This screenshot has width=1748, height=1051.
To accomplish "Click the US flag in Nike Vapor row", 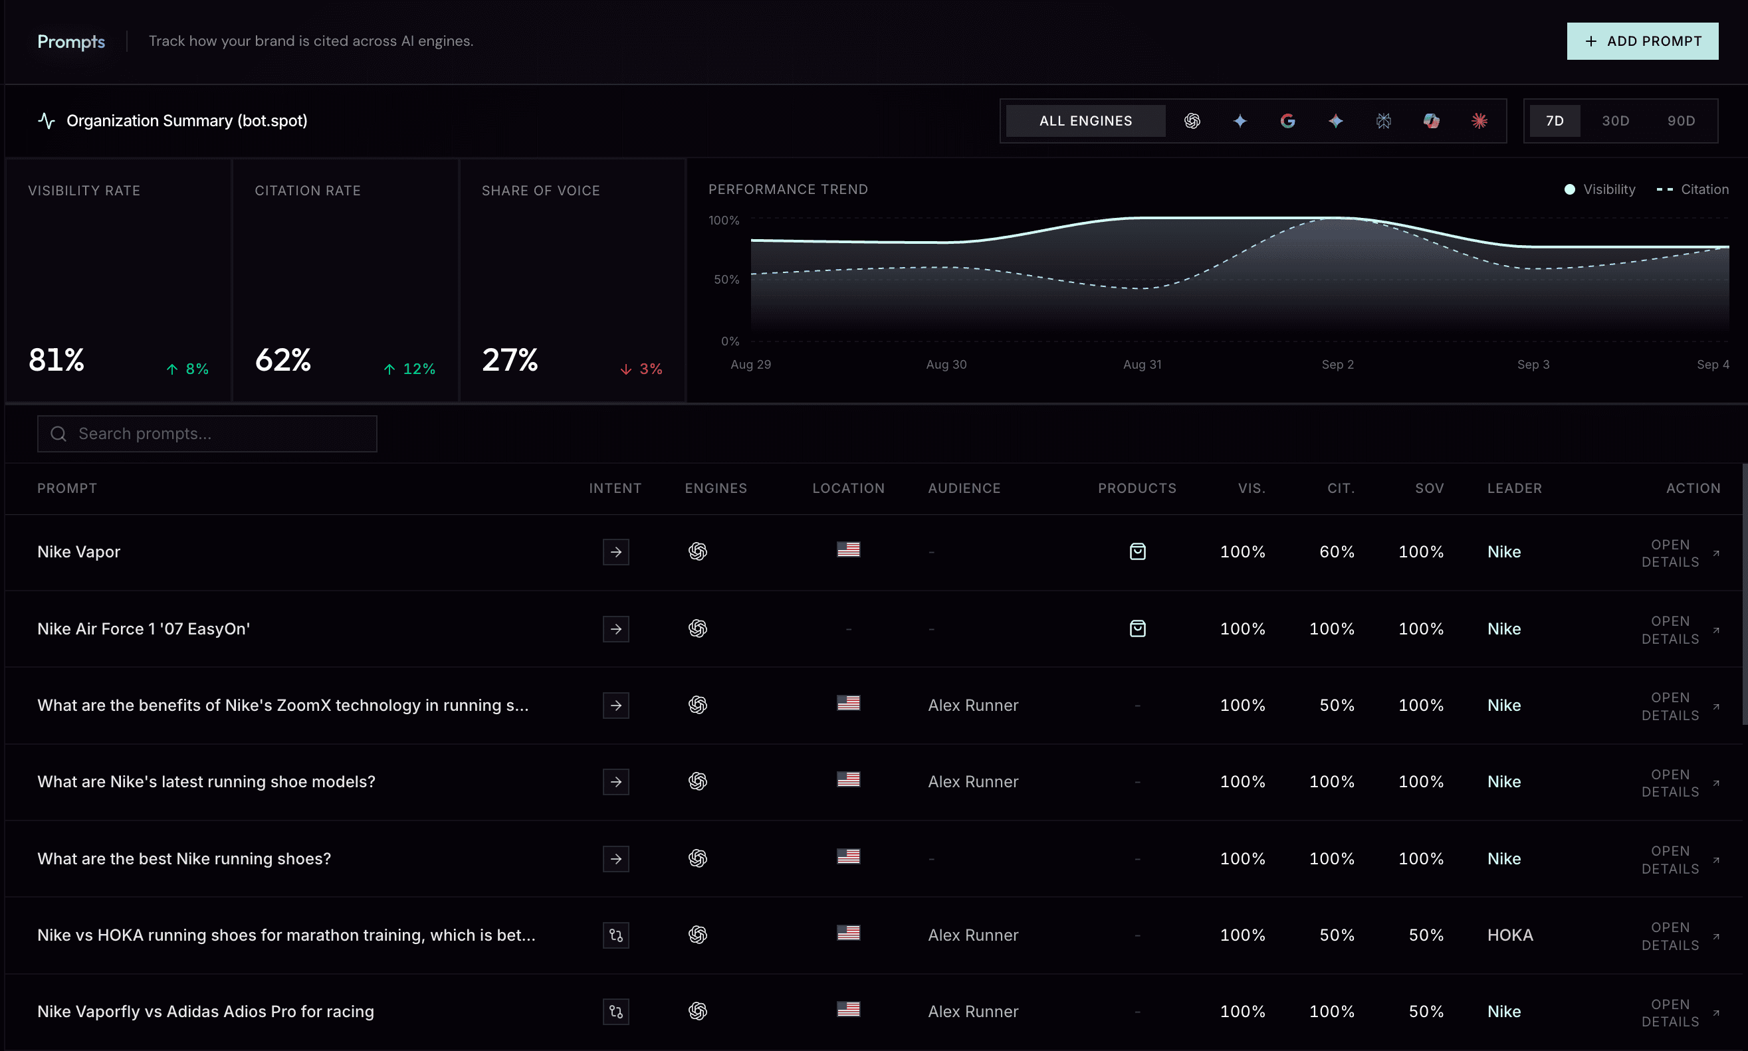I will [x=848, y=549].
